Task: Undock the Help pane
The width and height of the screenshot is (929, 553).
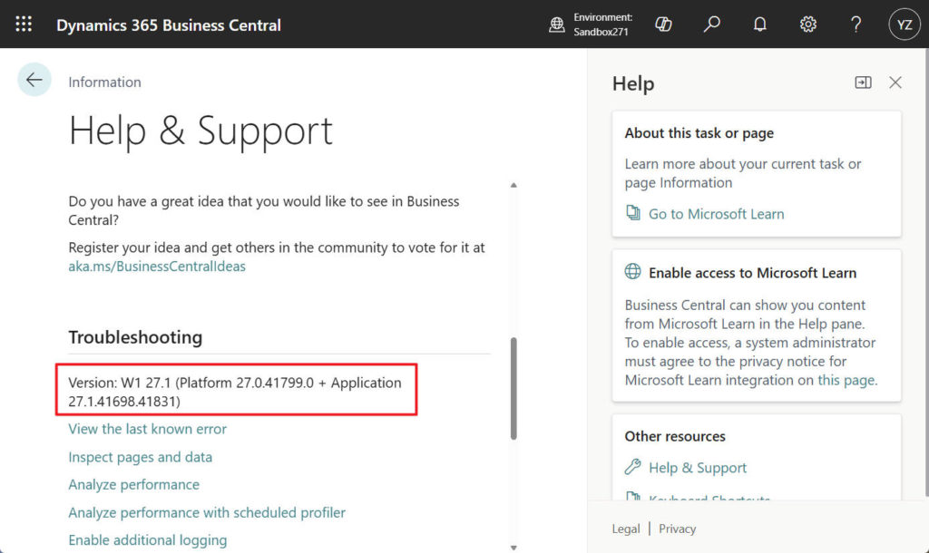Action: pyautogui.click(x=863, y=82)
